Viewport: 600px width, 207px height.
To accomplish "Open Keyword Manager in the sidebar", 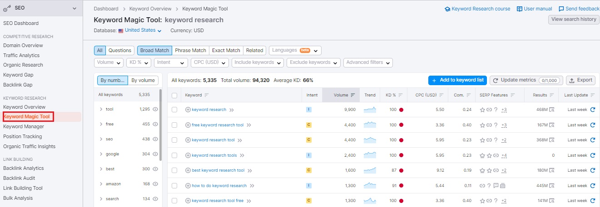I will pos(24,127).
